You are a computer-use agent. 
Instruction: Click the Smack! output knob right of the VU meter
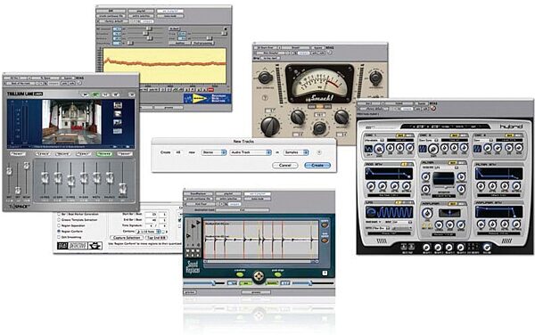pyautogui.click(x=375, y=78)
